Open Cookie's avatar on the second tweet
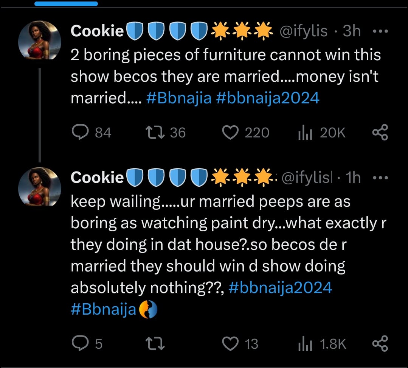 [x=40, y=187]
